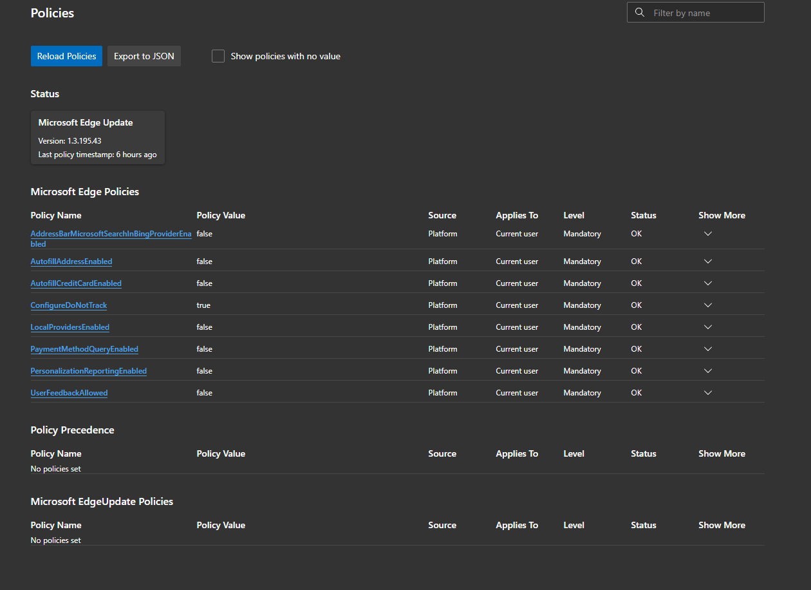Click No policies set under Microsoft EdgeUpdate Policies

(56, 540)
